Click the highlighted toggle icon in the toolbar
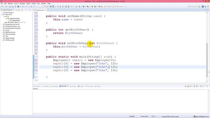The width and height of the screenshot is (210, 118). pyautogui.click(x=53, y=7)
